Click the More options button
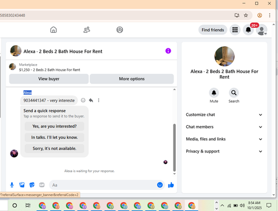This screenshot has width=278, height=211. click(x=132, y=79)
